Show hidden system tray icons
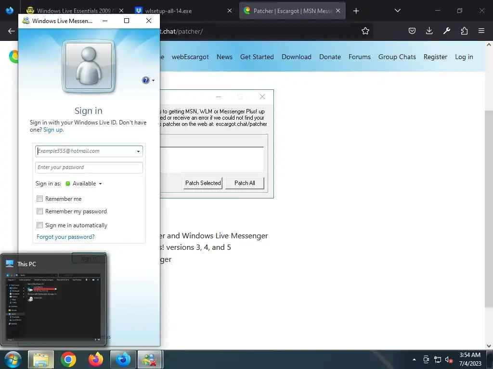Viewport: 493px width, 369px height. pos(414,359)
